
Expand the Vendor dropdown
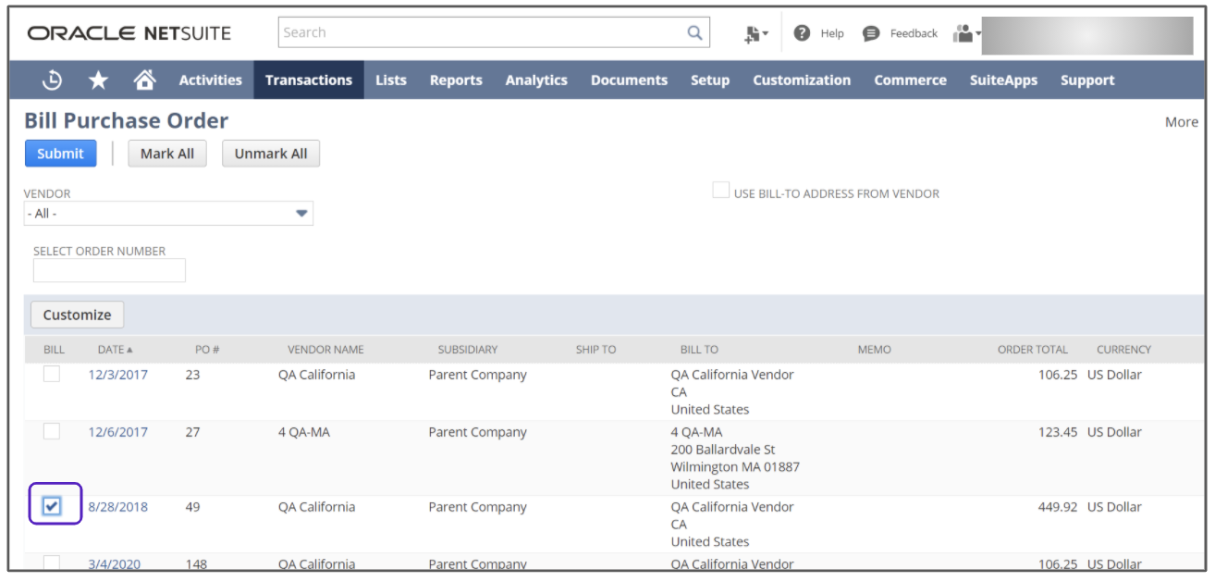301,214
